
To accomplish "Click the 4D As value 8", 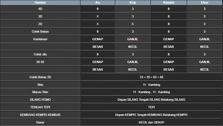I will tap(98, 9).
